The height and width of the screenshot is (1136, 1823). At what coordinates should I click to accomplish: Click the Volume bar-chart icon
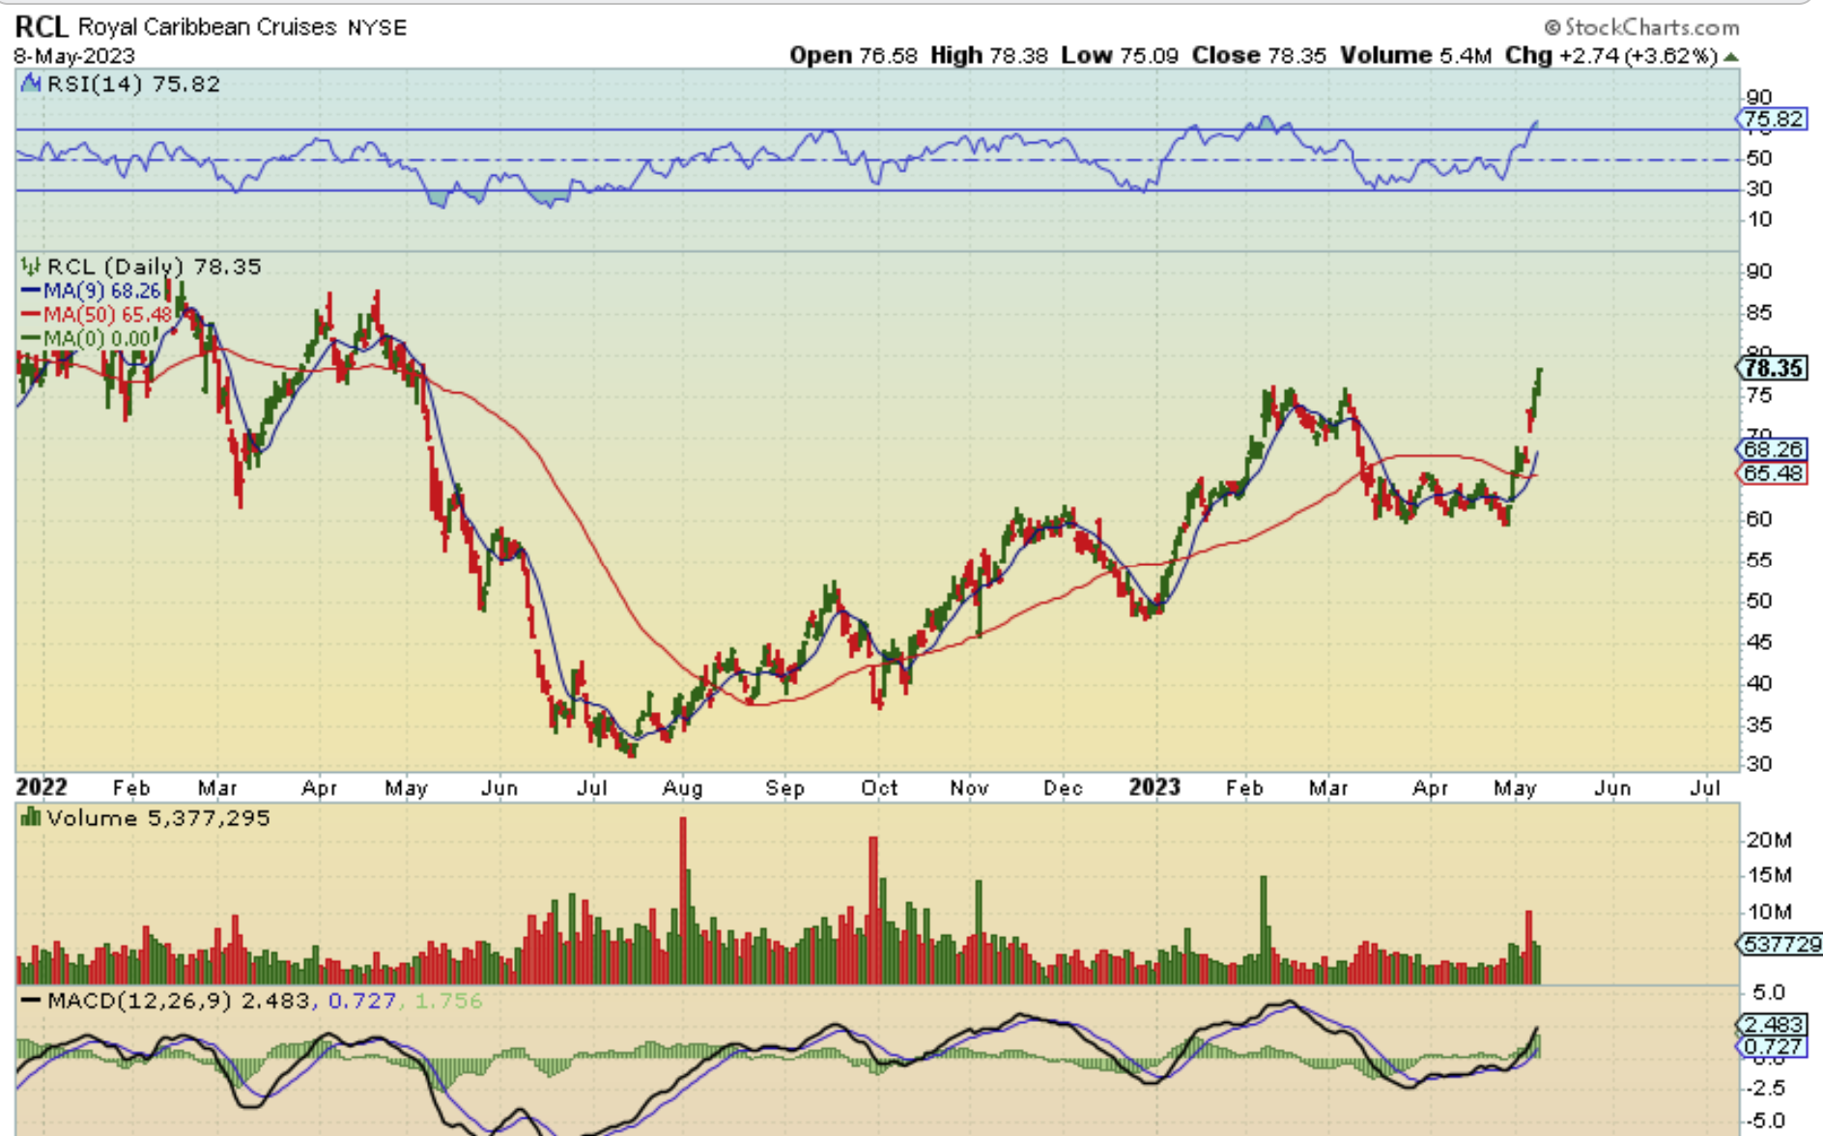click(x=31, y=818)
